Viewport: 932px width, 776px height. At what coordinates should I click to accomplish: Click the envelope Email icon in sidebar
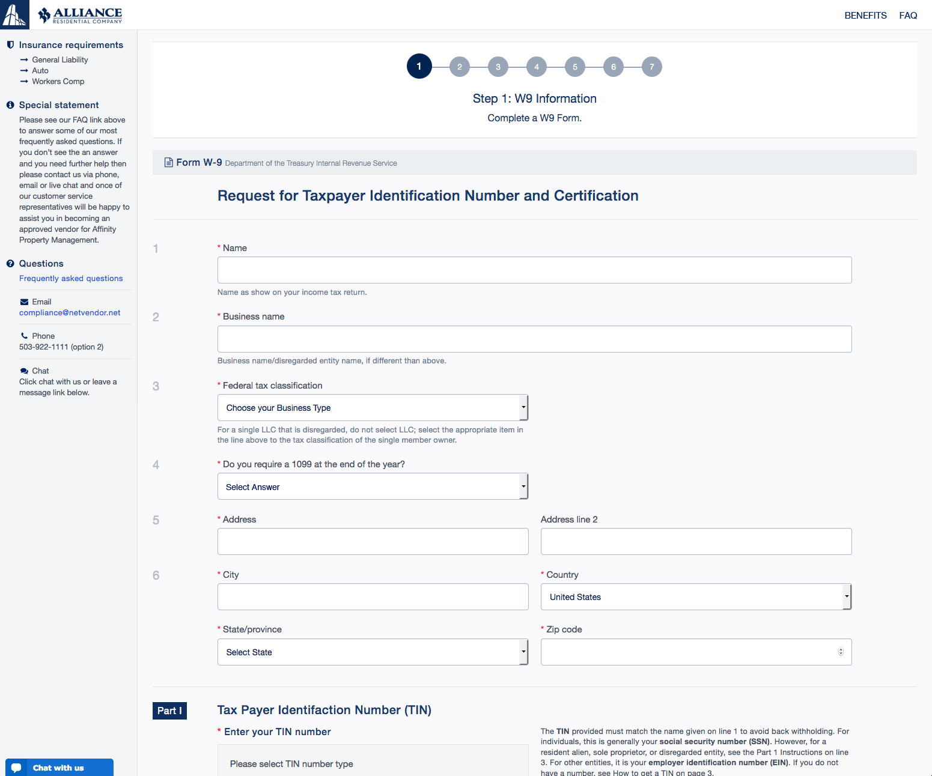coord(24,302)
